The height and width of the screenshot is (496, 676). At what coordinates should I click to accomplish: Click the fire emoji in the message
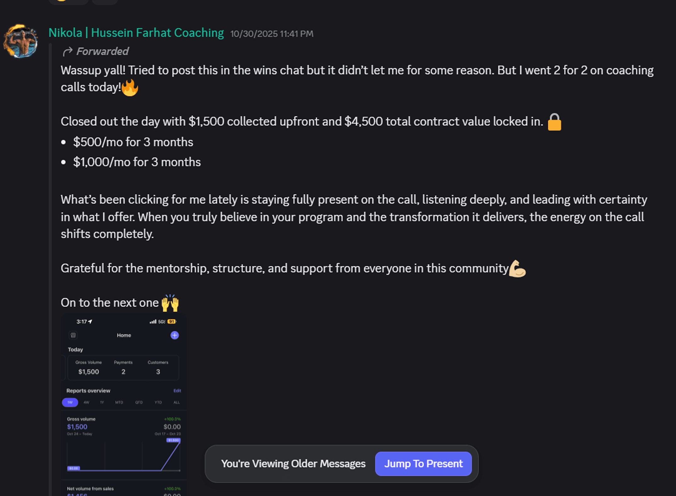(x=129, y=87)
